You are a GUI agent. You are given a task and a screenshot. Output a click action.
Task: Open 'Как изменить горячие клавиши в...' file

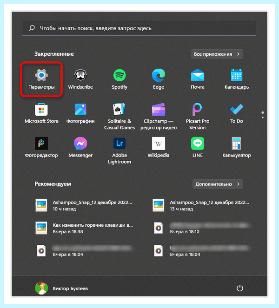click(85, 228)
